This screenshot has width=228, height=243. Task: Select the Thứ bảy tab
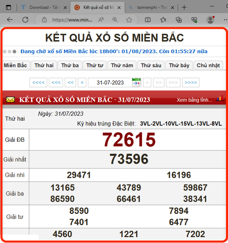point(179,65)
